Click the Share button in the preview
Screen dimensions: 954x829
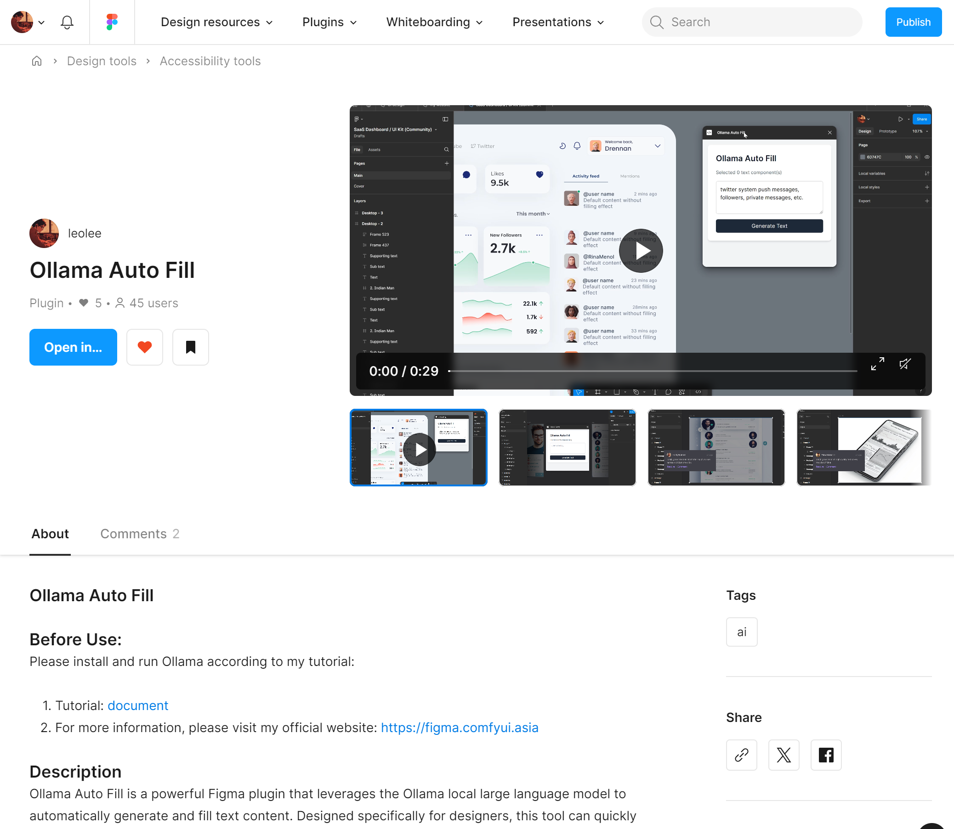tap(921, 119)
